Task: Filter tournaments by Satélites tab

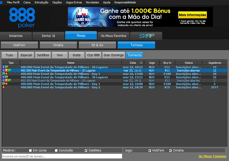Action: (x=43, y=55)
